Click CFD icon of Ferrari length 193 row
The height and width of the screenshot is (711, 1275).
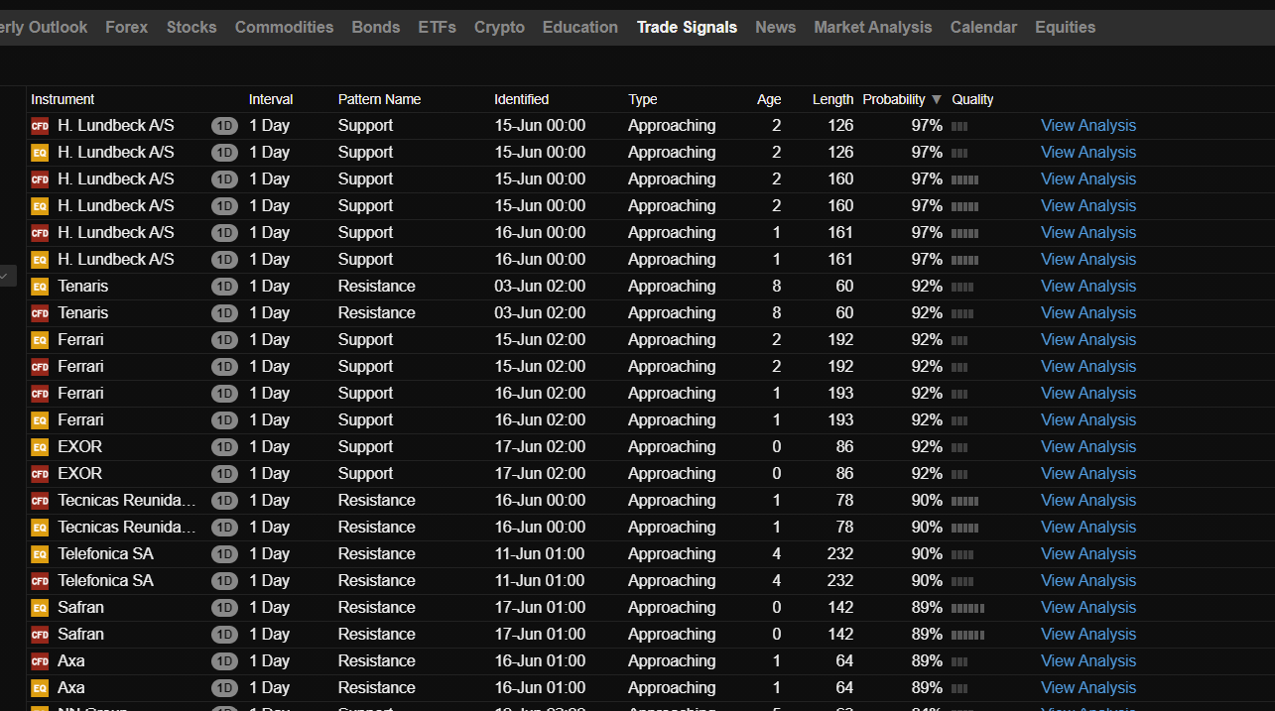point(40,394)
